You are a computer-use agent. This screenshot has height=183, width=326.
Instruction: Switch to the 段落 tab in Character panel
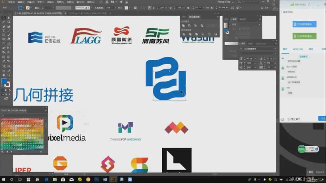point(250,44)
